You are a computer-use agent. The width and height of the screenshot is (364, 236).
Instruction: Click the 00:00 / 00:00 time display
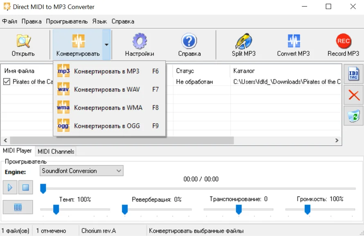point(201,179)
